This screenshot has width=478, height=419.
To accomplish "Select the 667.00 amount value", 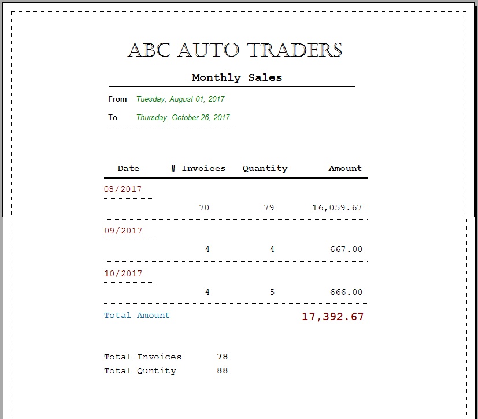I will pyautogui.click(x=346, y=249).
